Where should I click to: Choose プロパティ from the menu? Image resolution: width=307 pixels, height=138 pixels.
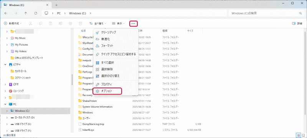click(x=116, y=84)
